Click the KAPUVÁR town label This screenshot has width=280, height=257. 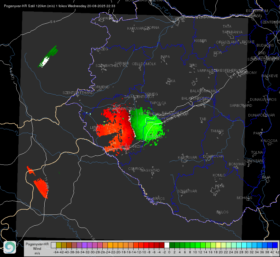coord(136,29)
